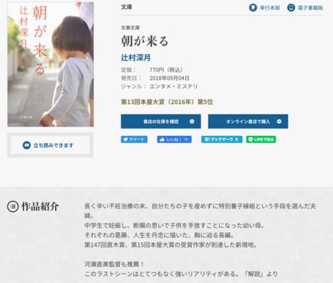This screenshot has width=333, height=283.
Task: Switch to the 電子書籍版 edition link
Action: 305,8
